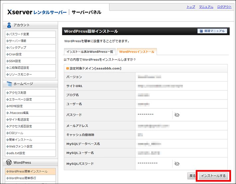Select the キャッシュ自動削除 row label
The height and width of the screenshot is (184, 236).
click(80, 135)
